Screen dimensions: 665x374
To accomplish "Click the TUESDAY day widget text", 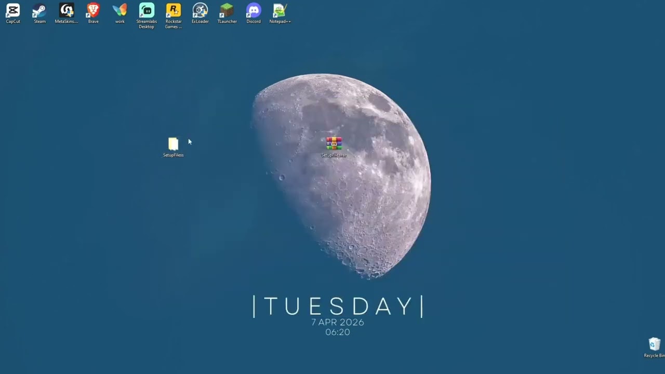I will coord(338,306).
